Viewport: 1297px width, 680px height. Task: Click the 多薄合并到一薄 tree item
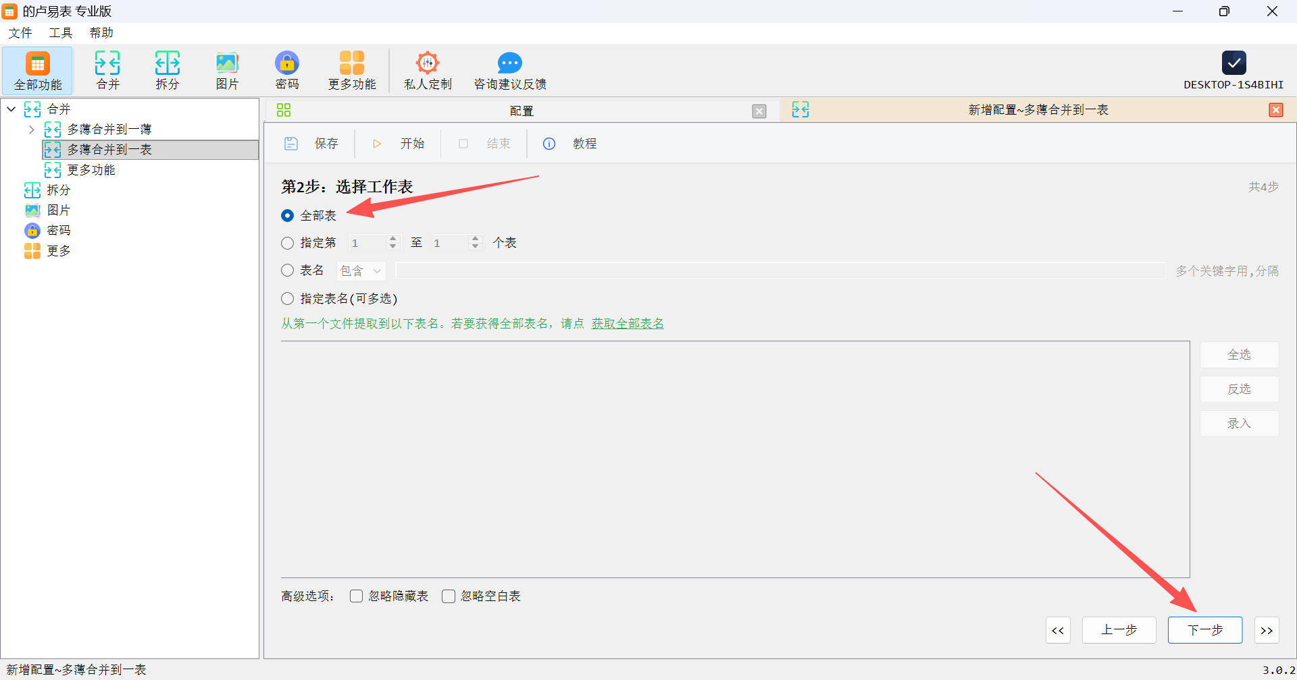pos(109,130)
